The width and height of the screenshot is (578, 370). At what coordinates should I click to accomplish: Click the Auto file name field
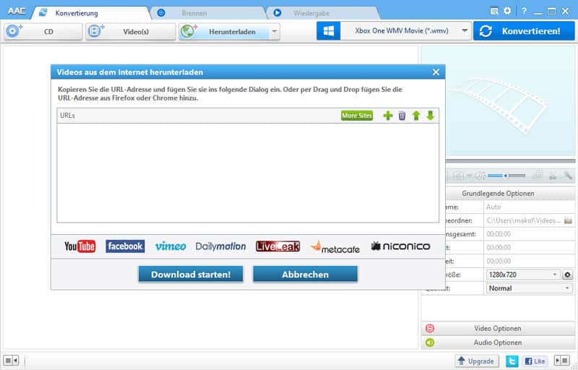point(529,207)
